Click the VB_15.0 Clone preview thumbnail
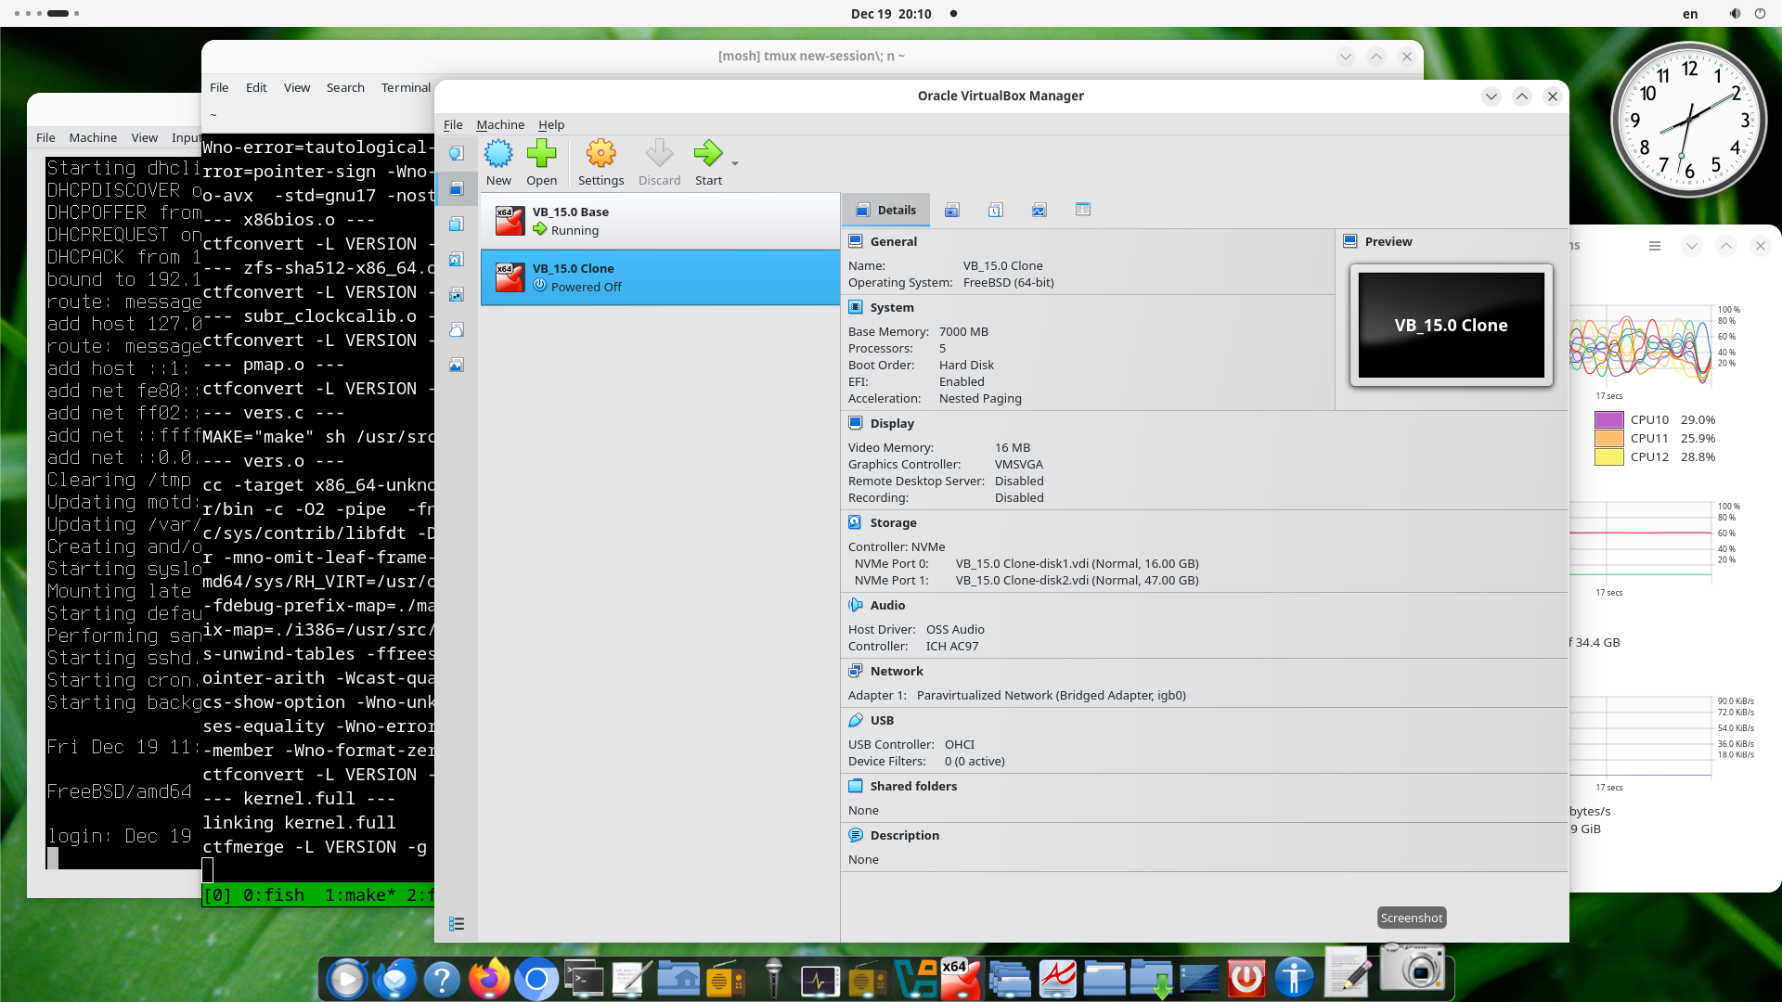 point(1450,325)
